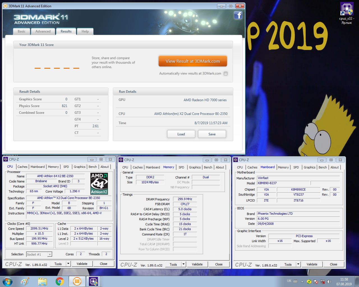Open the Windows Start menu
Screen dimensions: 359x287
coord(8,281)
